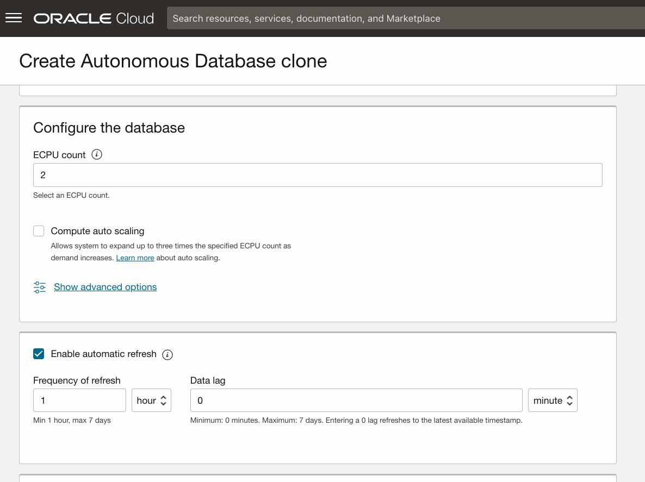Toggle the Compute auto scaling checkbox
This screenshot has height=482, width=645.
tap(39, 231)
